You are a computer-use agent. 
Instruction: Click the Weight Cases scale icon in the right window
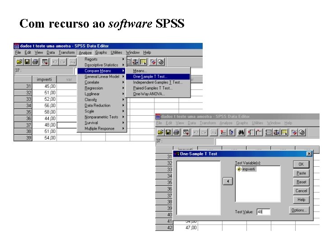[276, 132]
